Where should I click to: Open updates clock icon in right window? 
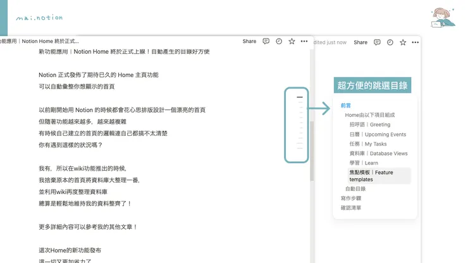pyautogui.click(x=390, y=42)
